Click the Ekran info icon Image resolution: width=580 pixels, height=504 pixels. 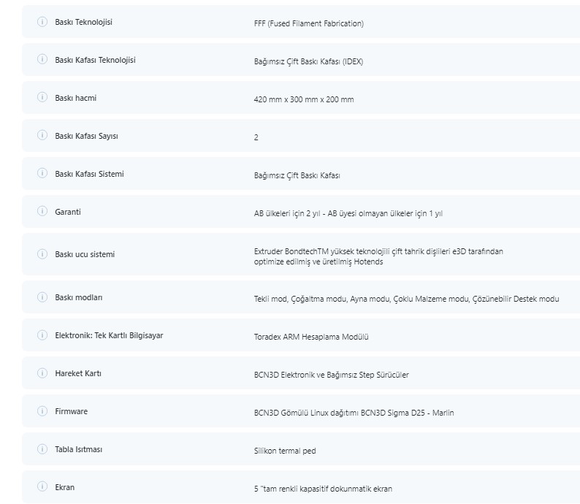[x=42, y=487]
